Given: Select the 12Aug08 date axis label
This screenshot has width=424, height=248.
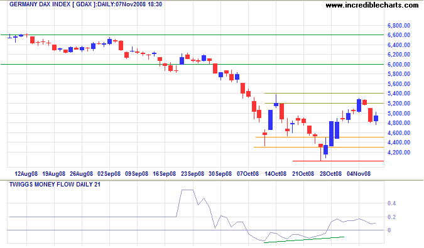Looking at the screenshot, I should 26,174.
